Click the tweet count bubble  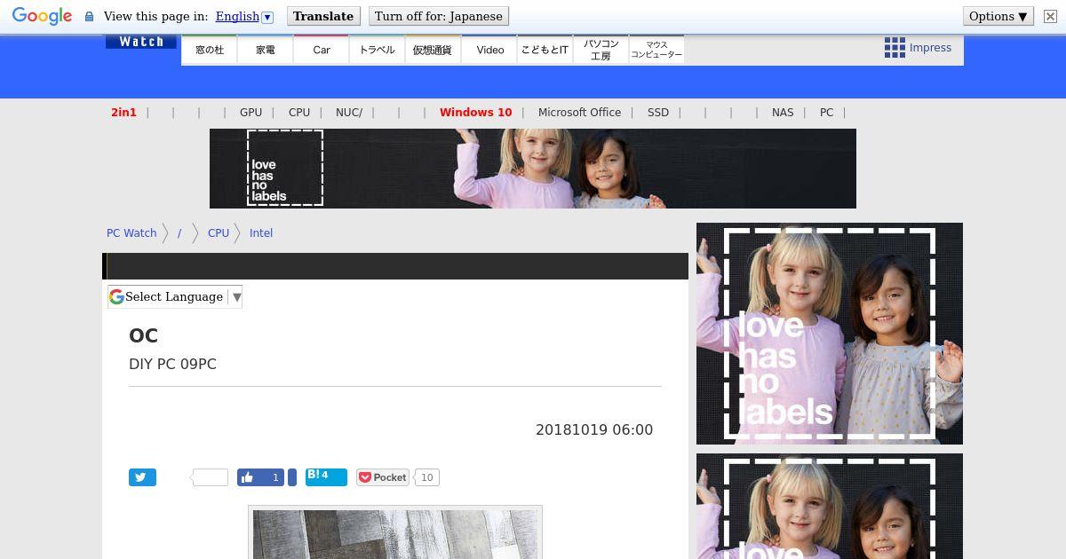click(x=210, y=477)
